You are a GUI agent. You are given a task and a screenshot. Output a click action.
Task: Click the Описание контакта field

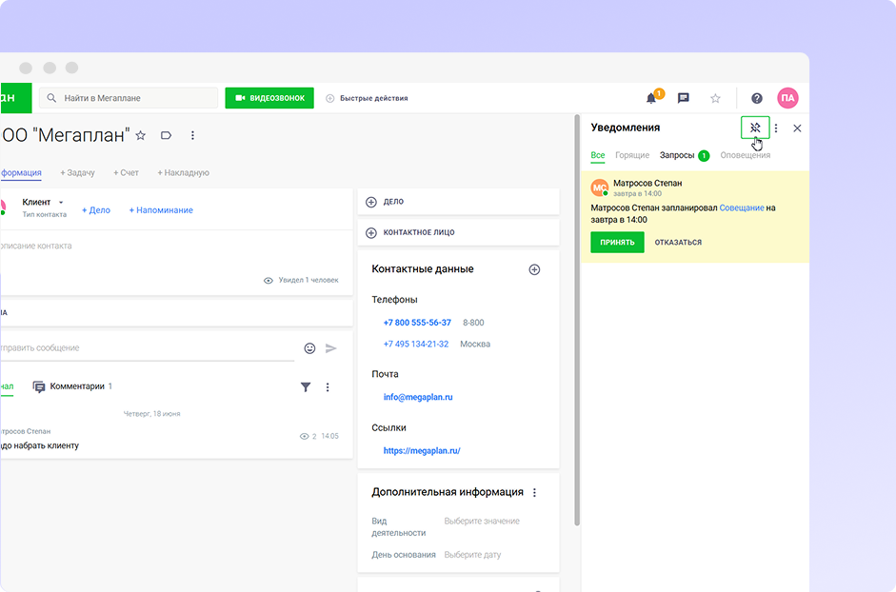35,246
